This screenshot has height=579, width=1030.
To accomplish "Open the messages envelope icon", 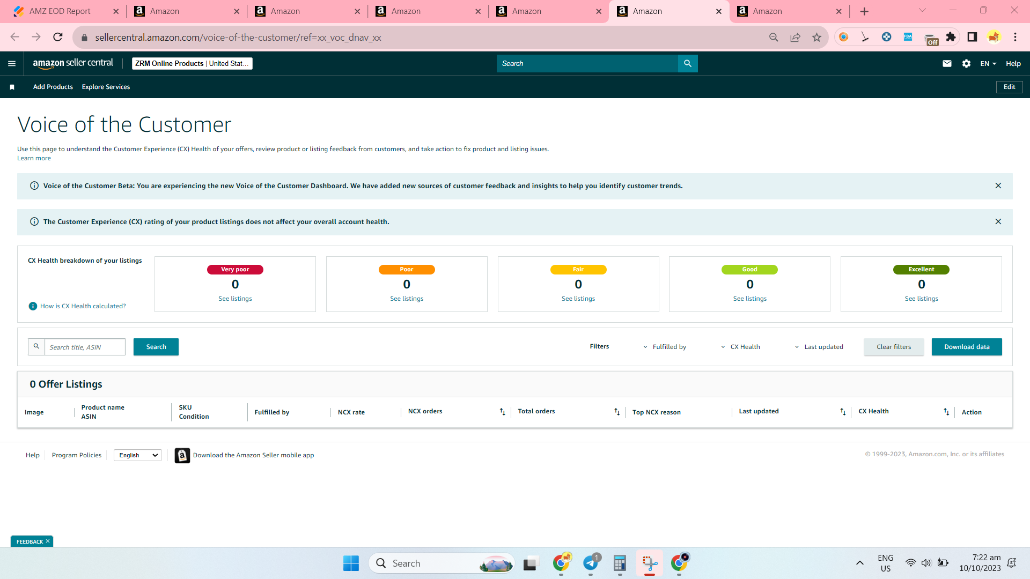I will (x=947, y=63).
